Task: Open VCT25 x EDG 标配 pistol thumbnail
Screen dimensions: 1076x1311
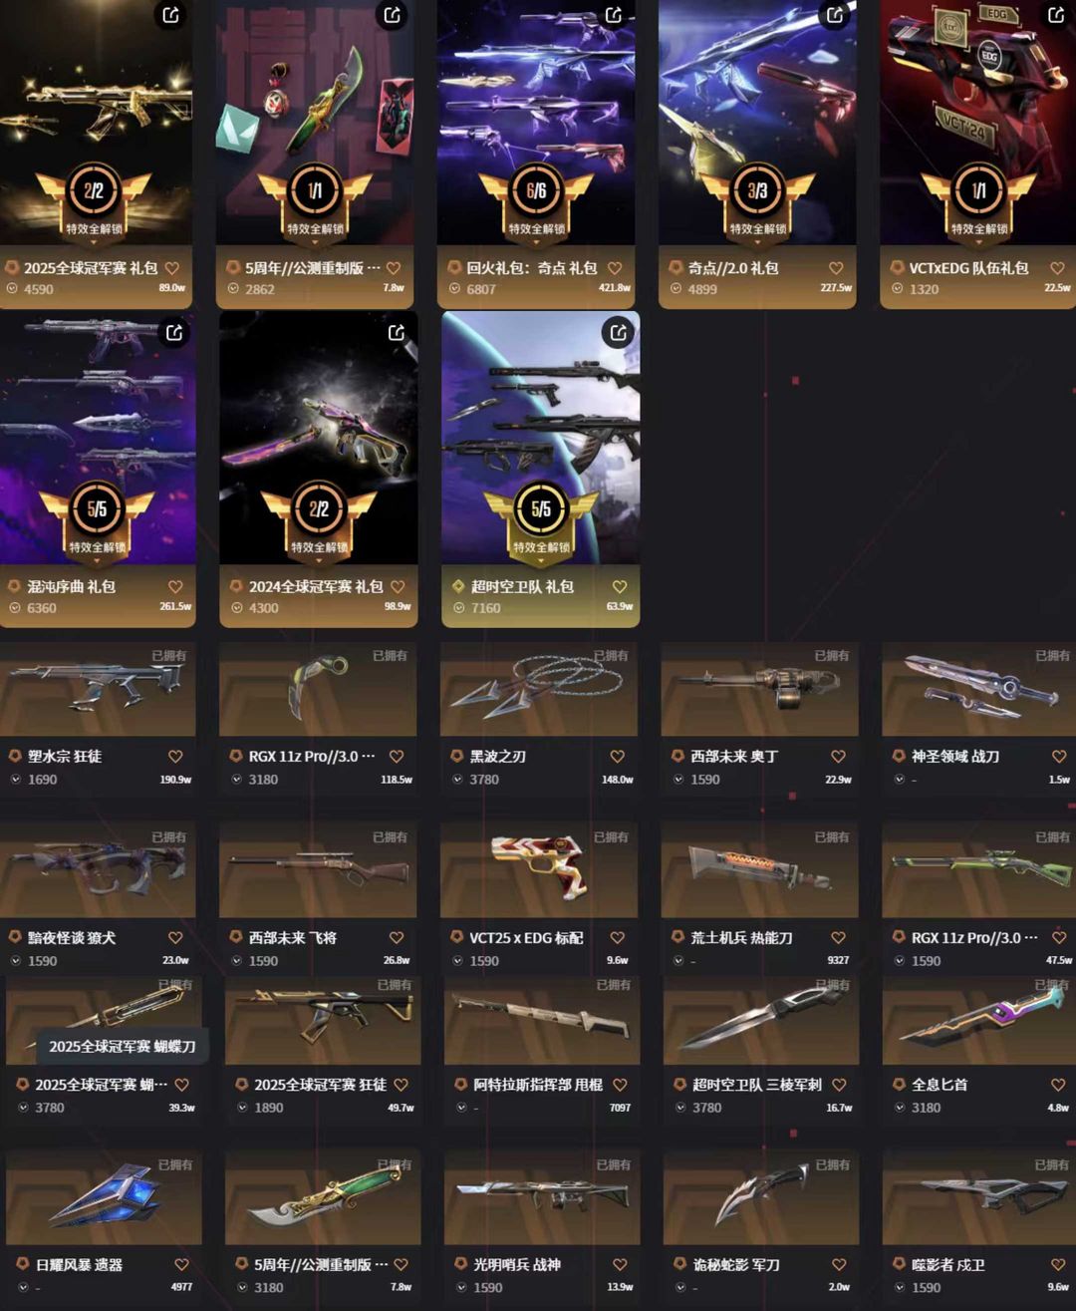Action: coord(539,870)
